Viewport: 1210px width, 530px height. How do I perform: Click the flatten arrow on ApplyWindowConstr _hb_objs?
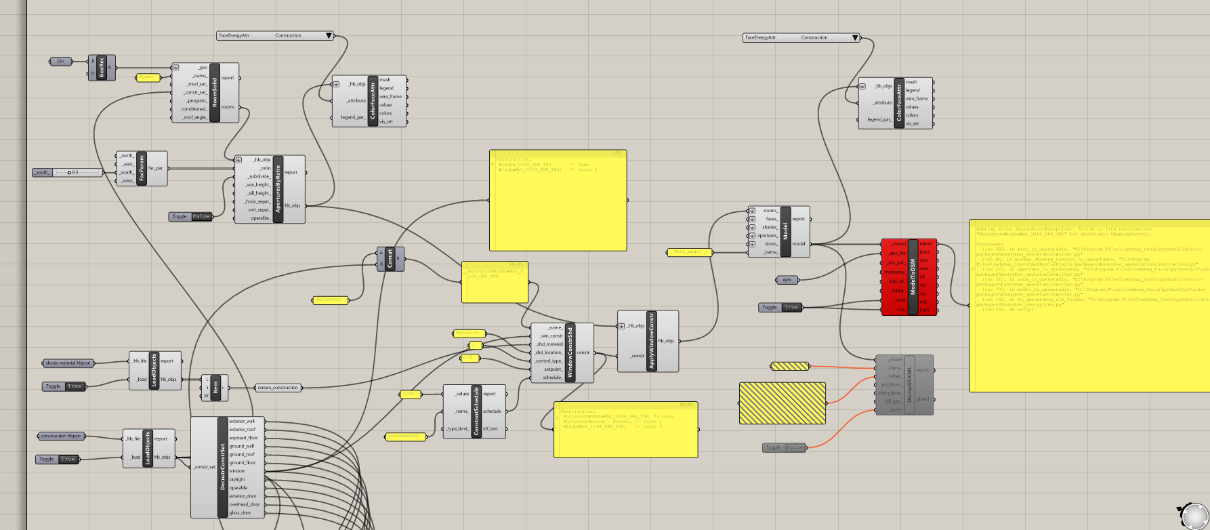(x=622, y=326)
